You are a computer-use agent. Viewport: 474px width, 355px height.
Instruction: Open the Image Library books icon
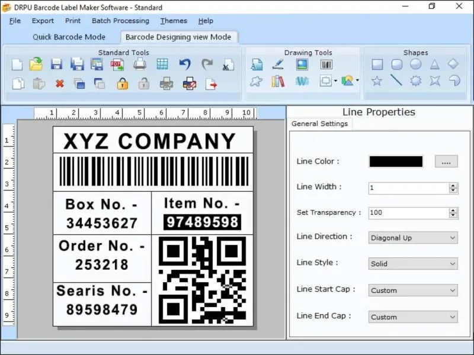click(x=278, y=81)
